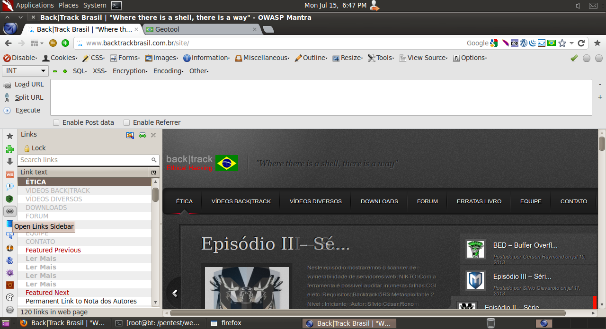Click the green printer icon in Links panel
The height and width of the screenshot is (329, 606).
[142, 135]
